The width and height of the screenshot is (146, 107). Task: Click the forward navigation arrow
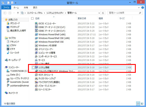[10, 13]
